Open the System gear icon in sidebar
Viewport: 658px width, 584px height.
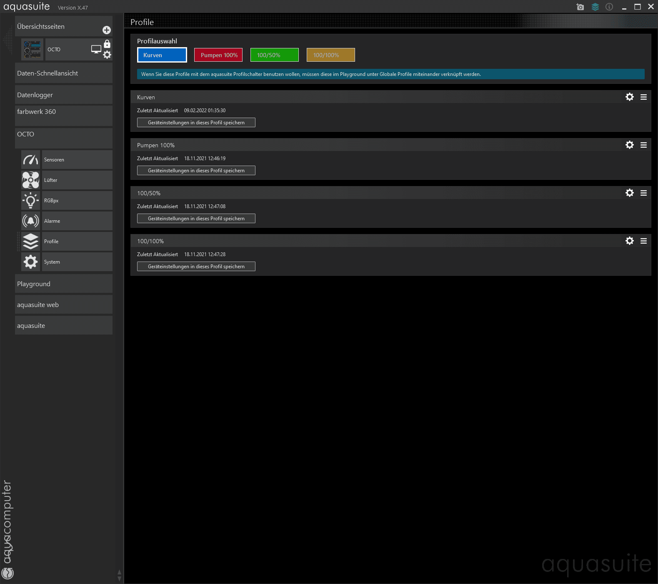pyautogui.click(x=31, y=262)
